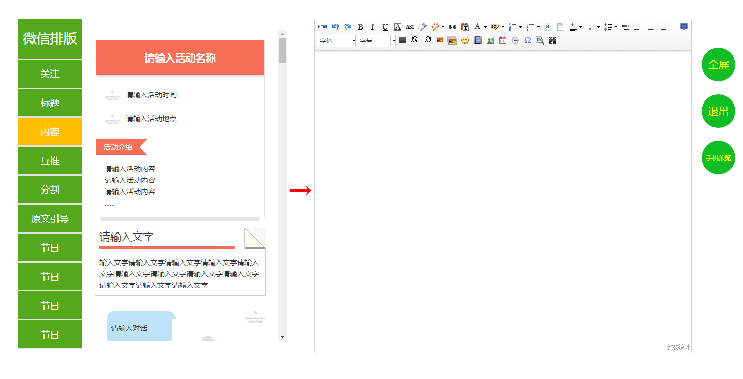Open the 字体 font family dropdown
The width and height of the screenshot is (743, 379).
337,40
